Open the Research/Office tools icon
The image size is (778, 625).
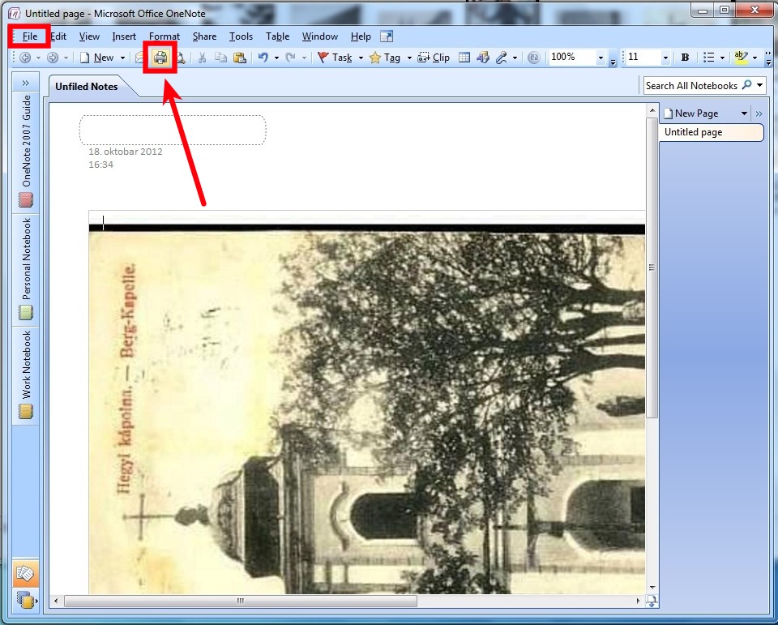point(483,58)
